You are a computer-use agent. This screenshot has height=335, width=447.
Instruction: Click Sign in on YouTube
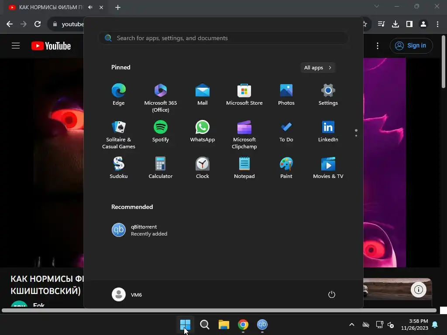point(411,45)
